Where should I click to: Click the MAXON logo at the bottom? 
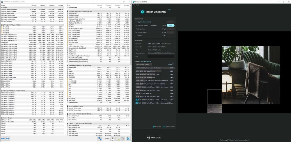coord(154,138)
